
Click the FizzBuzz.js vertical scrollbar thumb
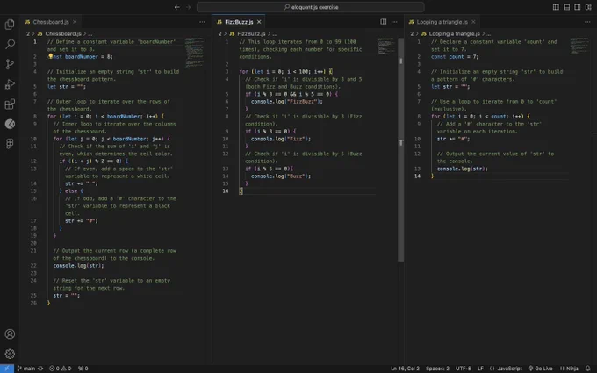401,149
